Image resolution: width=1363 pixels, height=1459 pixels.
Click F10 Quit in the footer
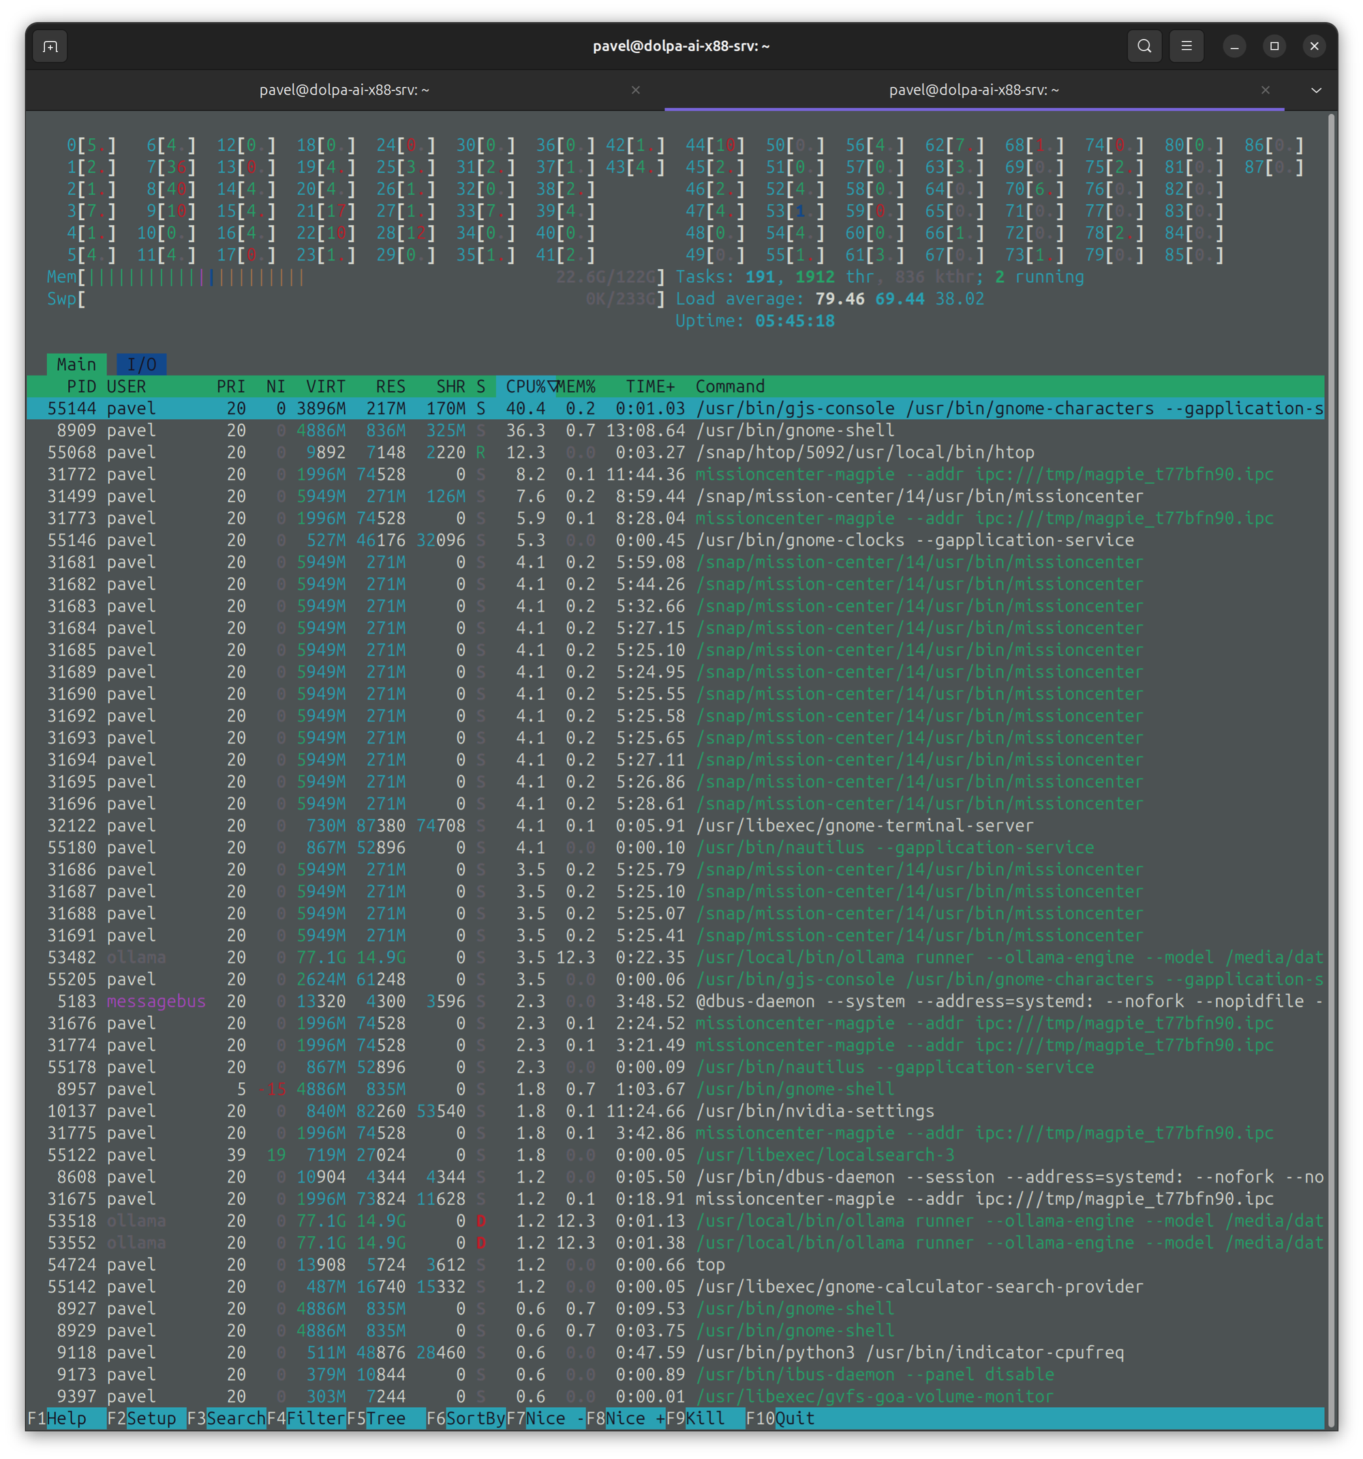pos(795,1418)
